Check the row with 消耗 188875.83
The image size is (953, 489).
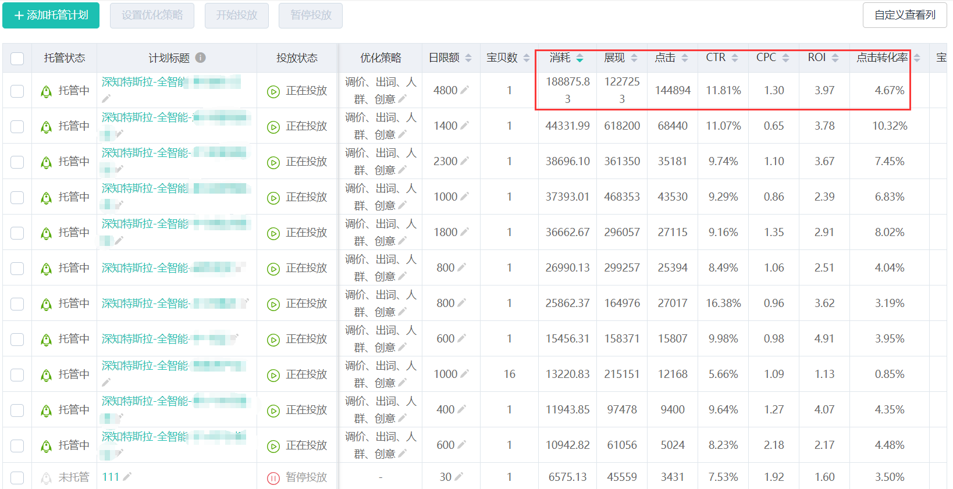pos(17,91)
